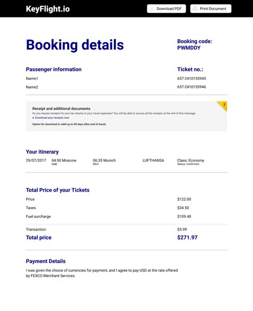Click the download icon in Download PDF button
Screen dimensions: 253x311
point(152,9)
